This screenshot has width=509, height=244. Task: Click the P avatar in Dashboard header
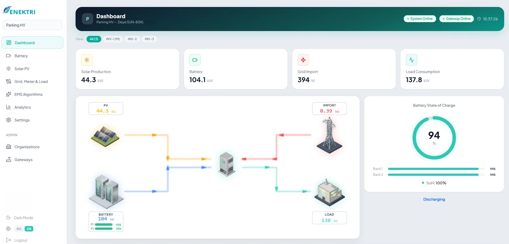(87, 19)
